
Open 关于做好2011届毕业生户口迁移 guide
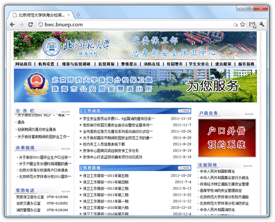pos(45,157)
